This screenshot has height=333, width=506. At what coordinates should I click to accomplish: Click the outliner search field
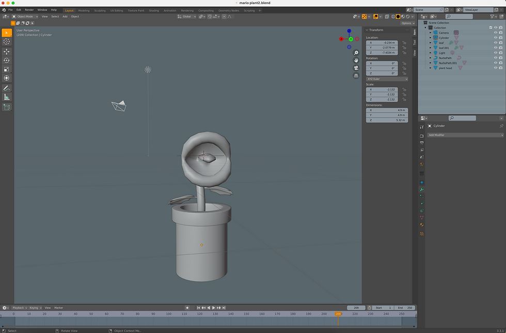click(x=459, y=16)
